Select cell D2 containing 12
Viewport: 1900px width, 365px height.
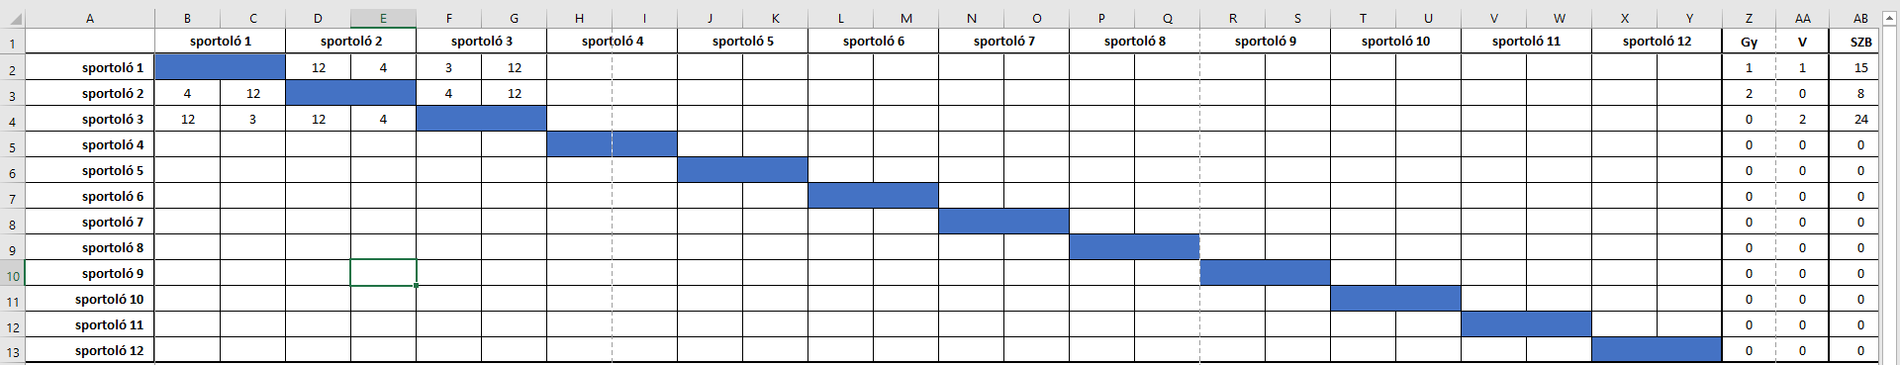pos(318,67)
